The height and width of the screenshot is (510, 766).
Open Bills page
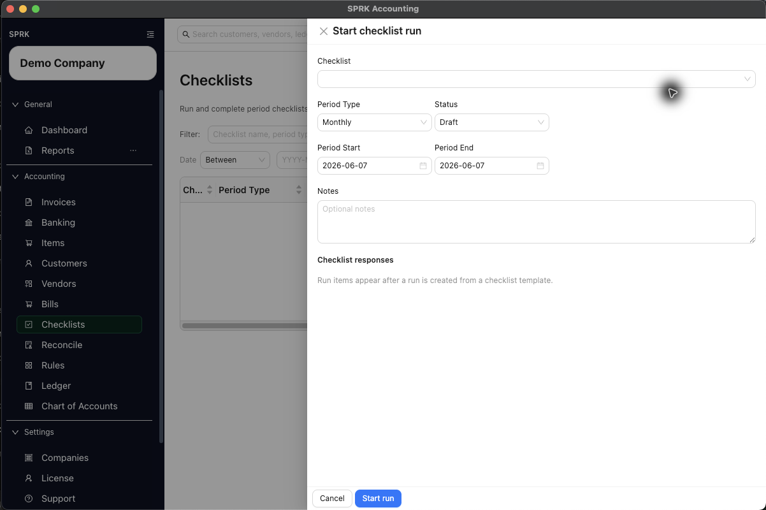(50, 304)
